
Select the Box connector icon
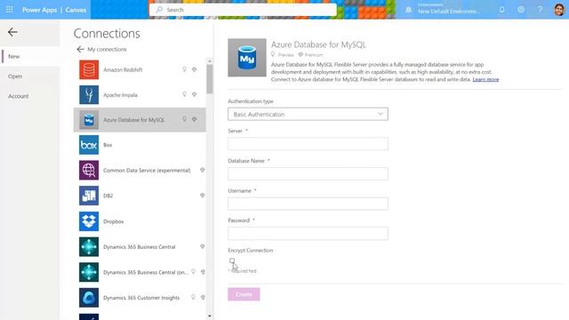(89, 145)
